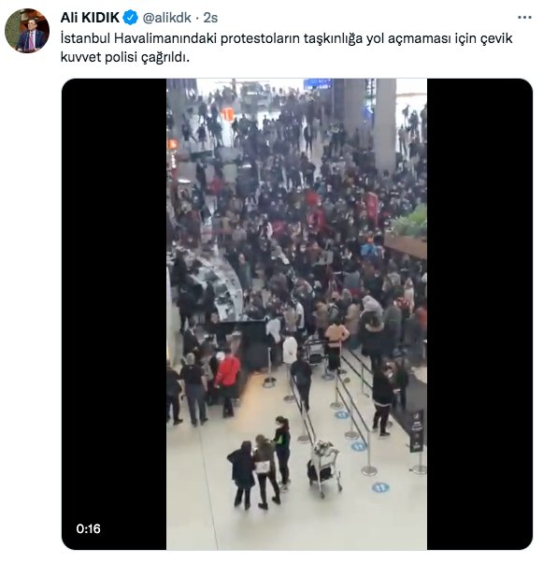The width and height of the screenshot is (543, 563).
Task: Open the three-dot more options menu
Action: tap(524, 17)
